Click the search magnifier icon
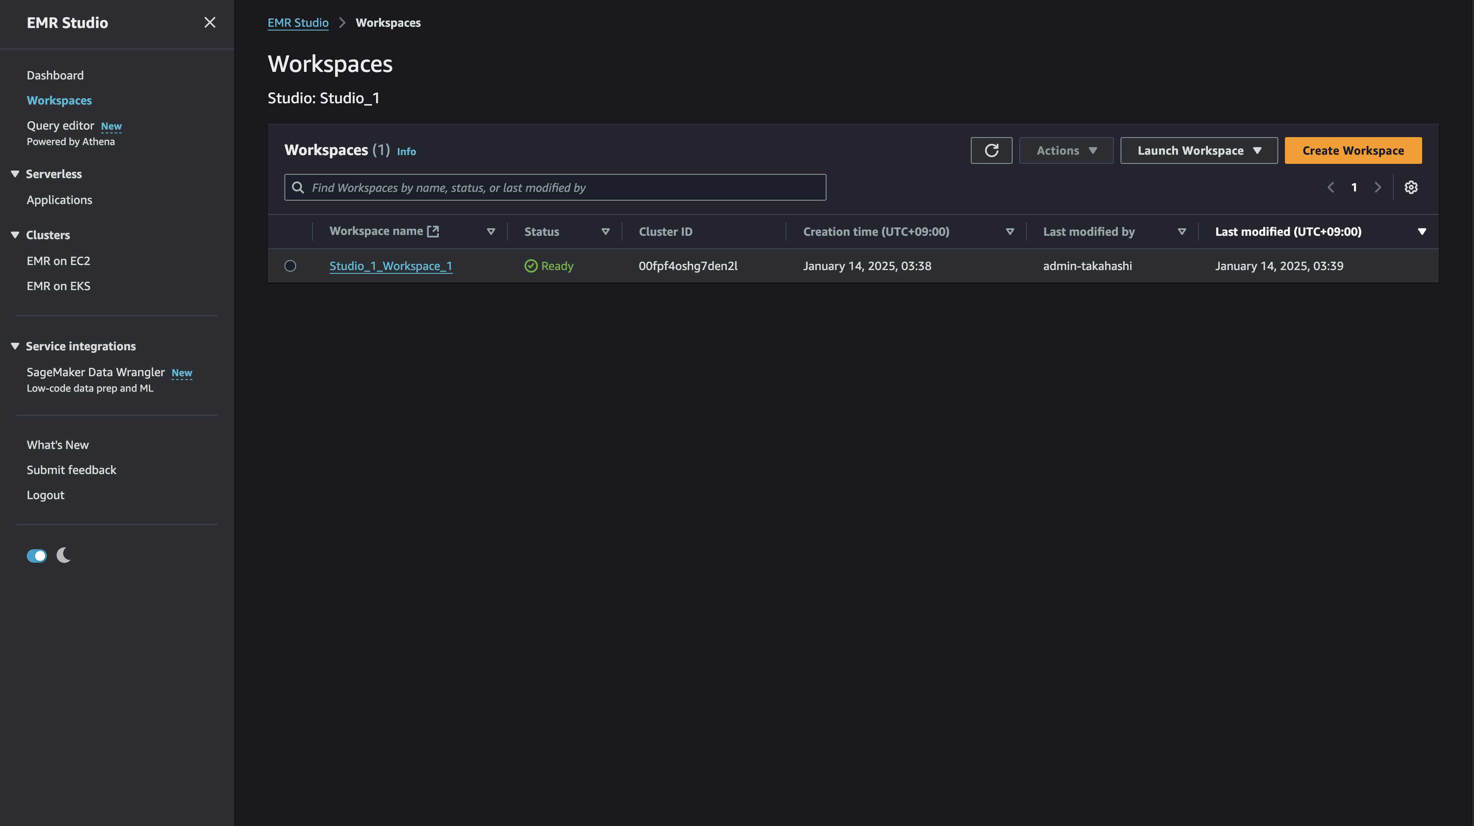The image size is (1474, 826). (x=298, y=188)
